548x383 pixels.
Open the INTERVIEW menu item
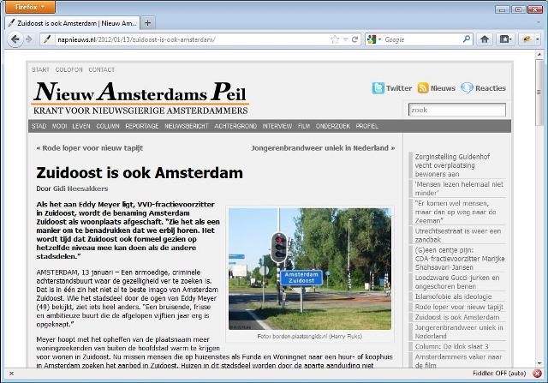click(x=277, y=126)
